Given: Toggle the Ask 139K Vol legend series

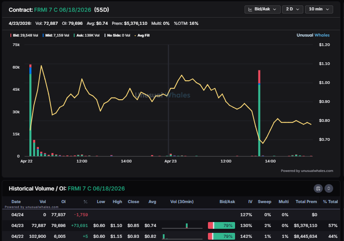Looking at the screenshot, I should (x=87, y=35).
